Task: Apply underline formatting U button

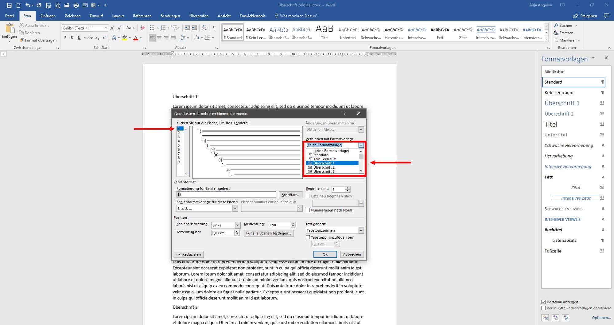Action: point(79,38)
